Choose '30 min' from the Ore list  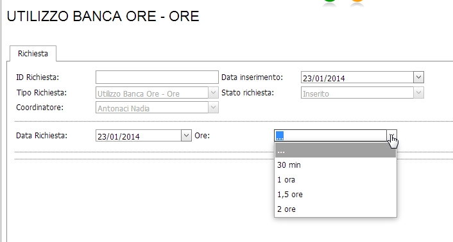click(x=336, y=165)
